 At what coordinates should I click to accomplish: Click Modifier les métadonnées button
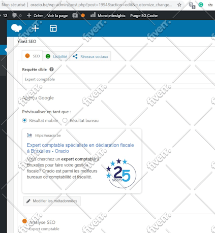(52, 201)
